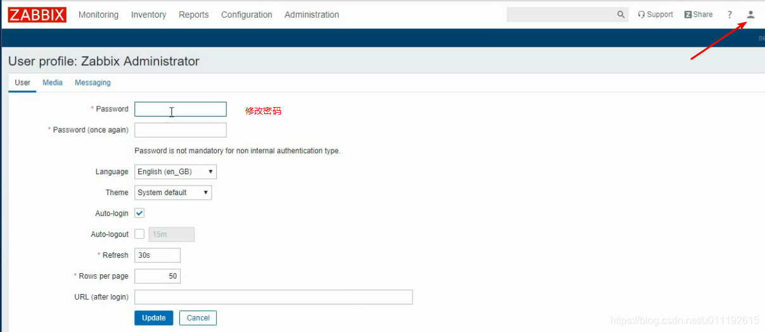Viewport: 765px width, 332px height.
Task: Expand the Theme dropdown
Action: click(x=173, y=193)
